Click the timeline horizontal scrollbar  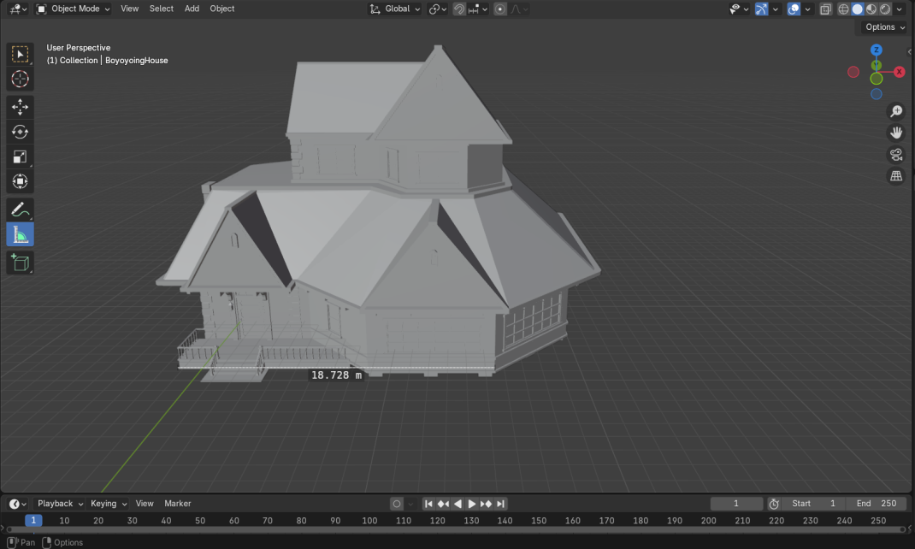(457, 529)
